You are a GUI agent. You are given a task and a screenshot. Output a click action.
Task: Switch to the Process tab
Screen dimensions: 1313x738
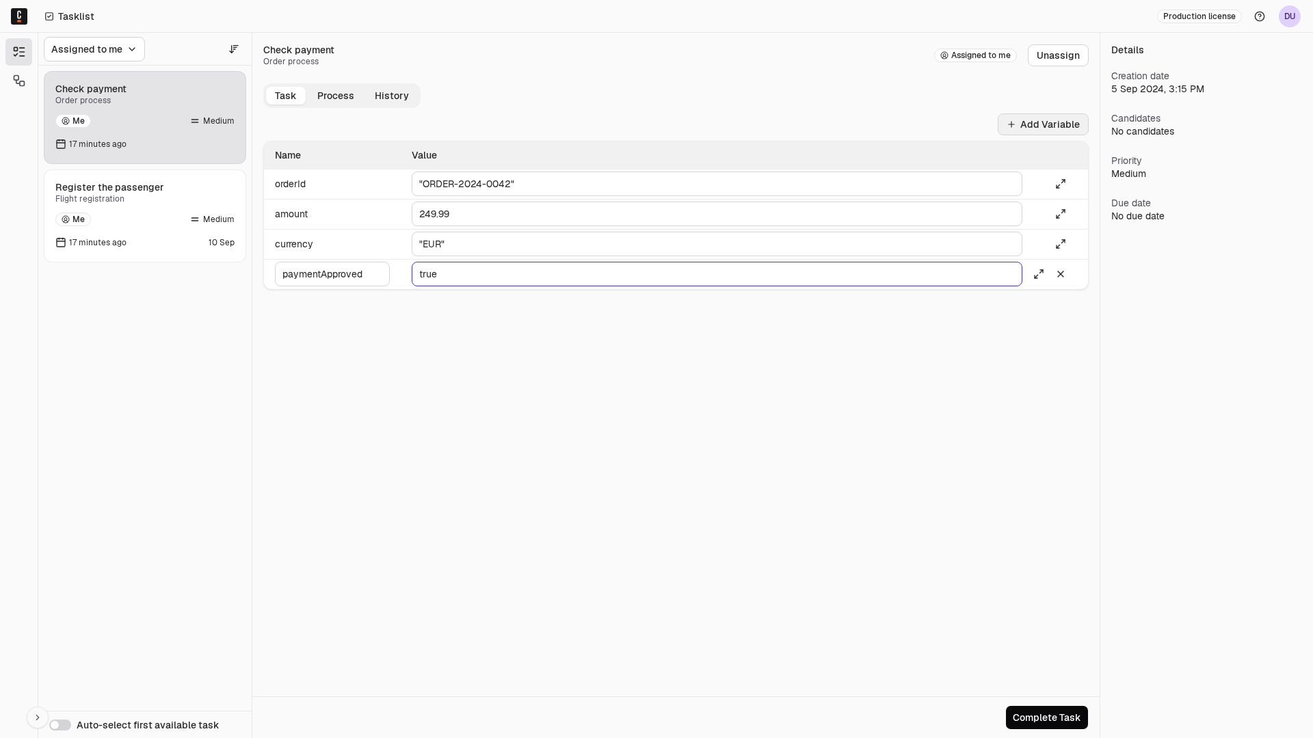click(336, 96)
